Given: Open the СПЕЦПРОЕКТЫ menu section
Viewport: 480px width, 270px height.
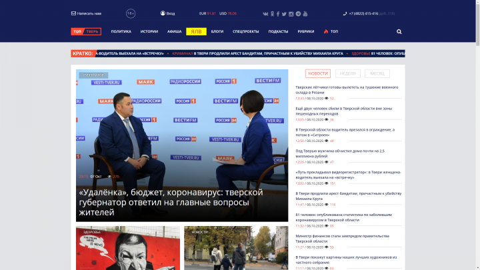Looking at the screenshot, I should pyautogui.click(x=245, y=31).
